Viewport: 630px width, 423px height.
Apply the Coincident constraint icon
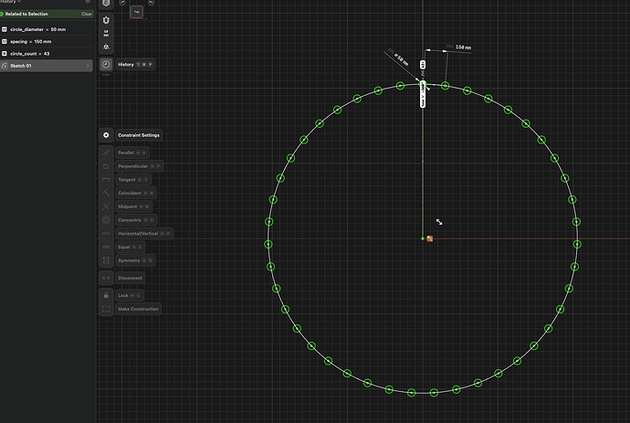[106, 193]
